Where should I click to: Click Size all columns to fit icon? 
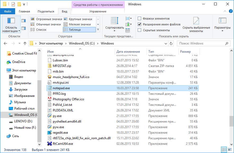coord(128,30)
